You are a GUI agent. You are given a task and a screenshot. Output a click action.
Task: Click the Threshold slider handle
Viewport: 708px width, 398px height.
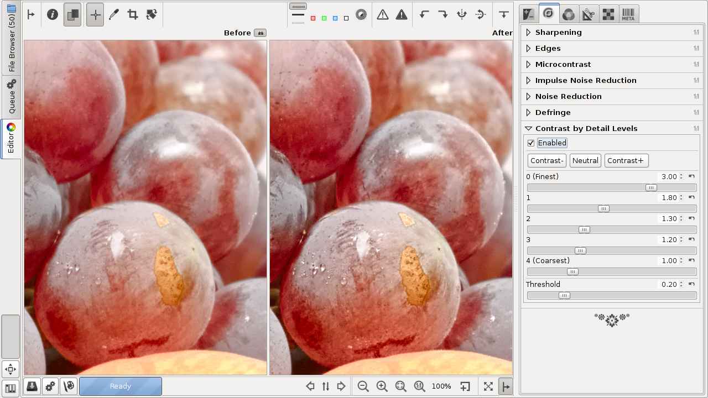pos(564,296)
